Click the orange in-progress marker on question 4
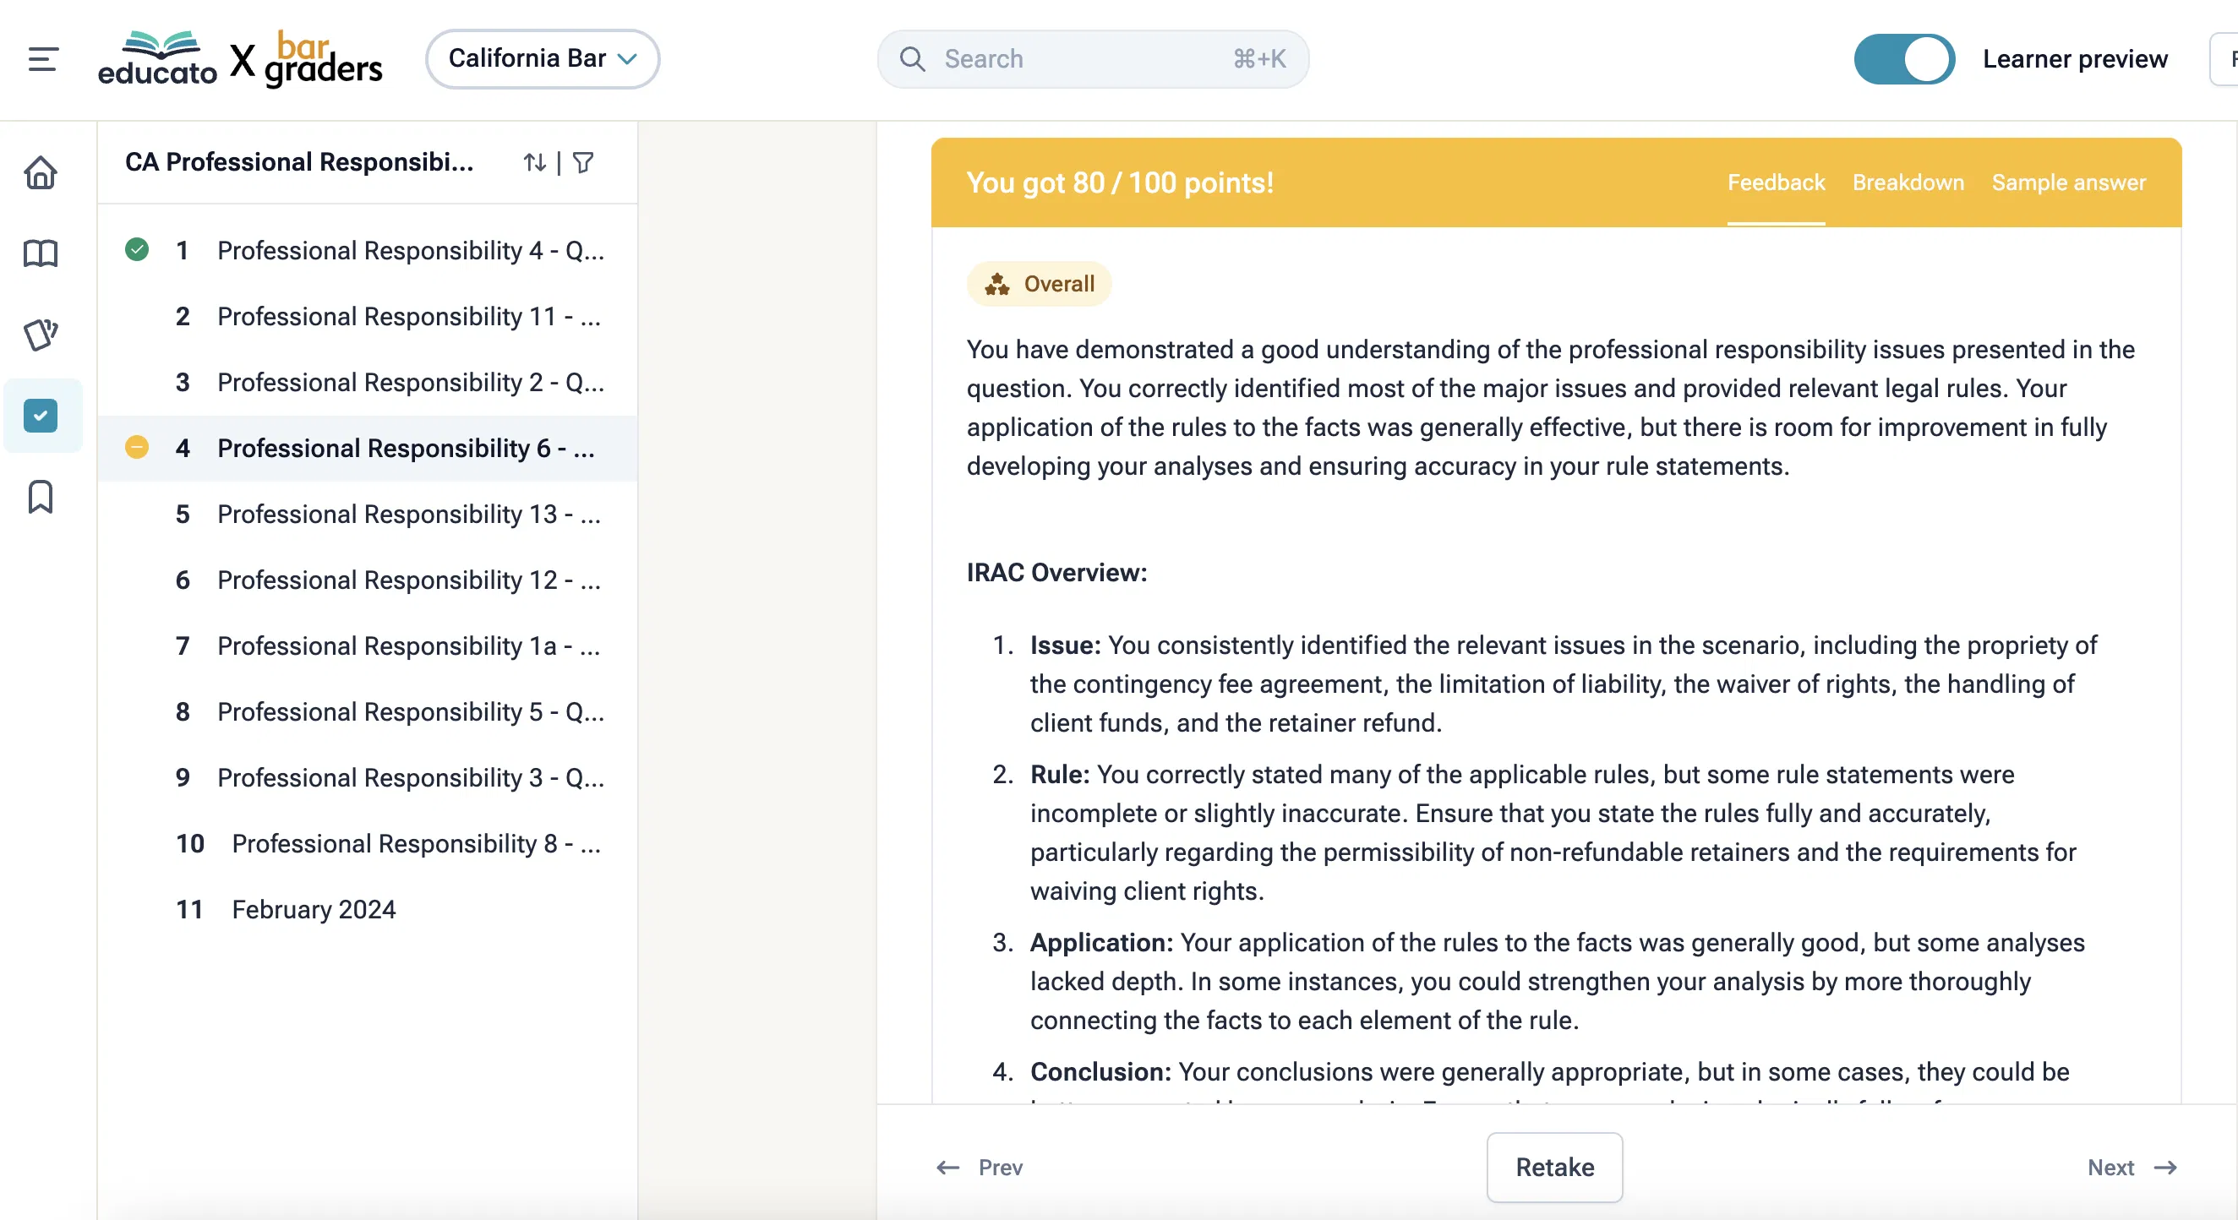The height and width of the screenshot is (1220, 2238). click(137, 448)
